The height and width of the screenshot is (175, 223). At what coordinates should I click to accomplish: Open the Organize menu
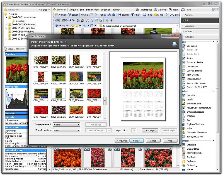point(105,9)
